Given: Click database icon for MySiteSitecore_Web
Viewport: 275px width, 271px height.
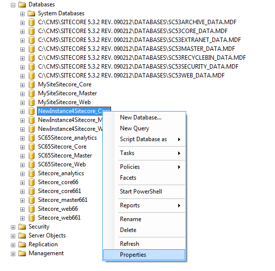Looking at the screenshot, I should (32, 102).
